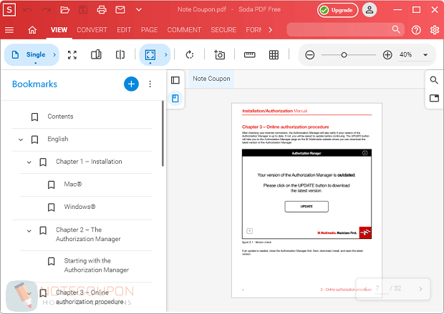Collapse Chapter 1 – Installation bookmark
The height and width of the screenshot is (314, 444).
[29, 162]
